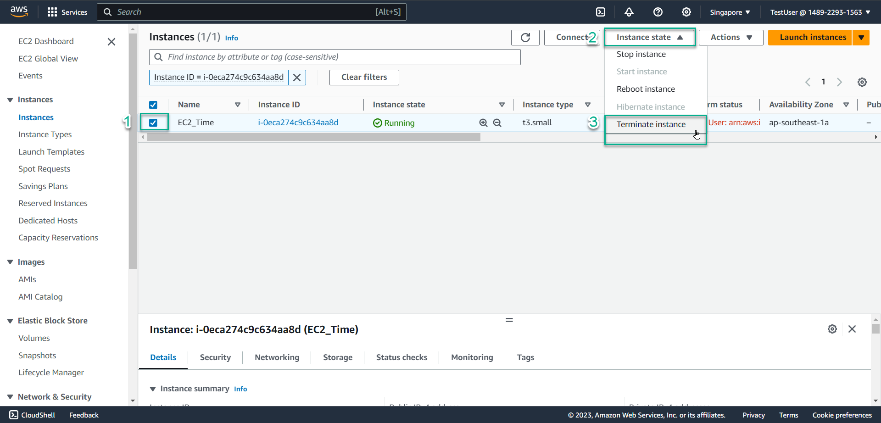Close the EC2 side navigation panel
This screenshot has width=881, height=423.
(x=111, y=42)
